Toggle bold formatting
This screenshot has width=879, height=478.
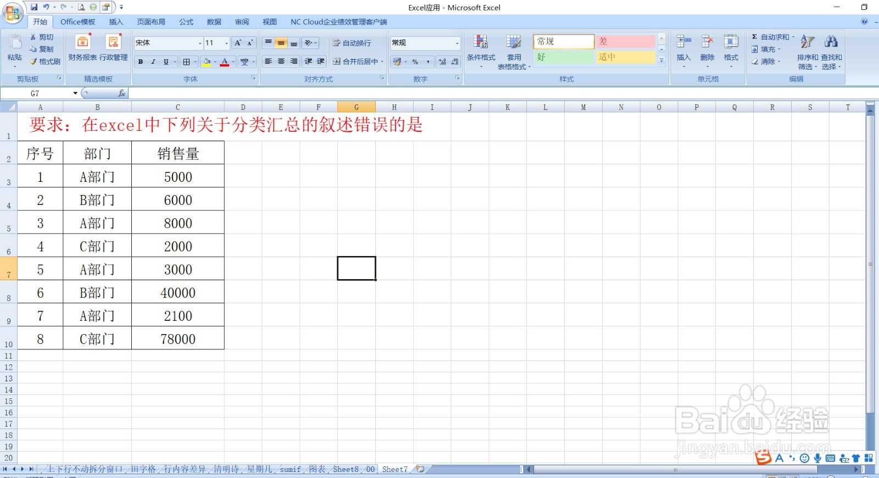[x=141, y=62]
